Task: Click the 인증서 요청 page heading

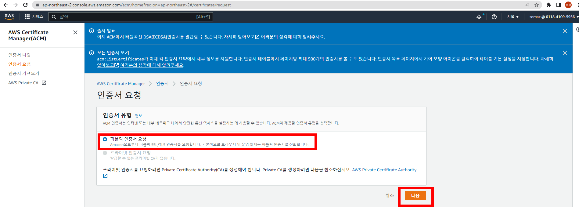Action: (x=119, y=95)
